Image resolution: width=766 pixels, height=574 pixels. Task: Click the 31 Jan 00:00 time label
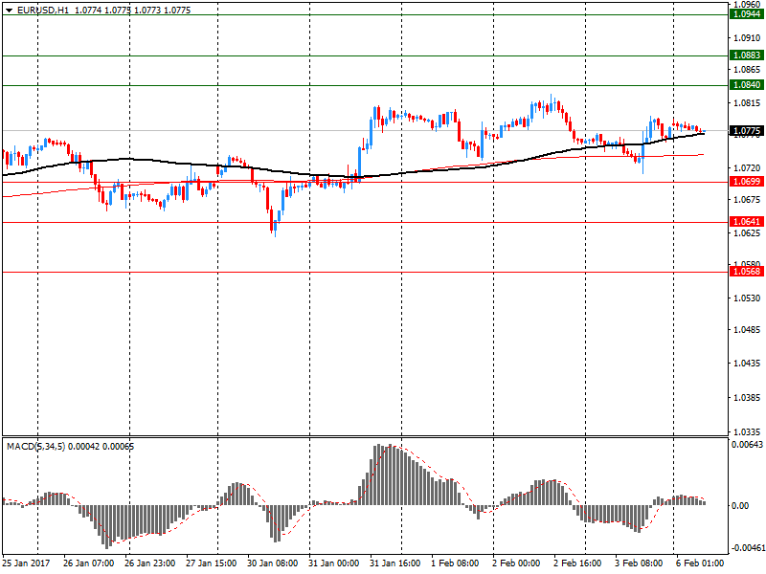click(x=333, y=563)
